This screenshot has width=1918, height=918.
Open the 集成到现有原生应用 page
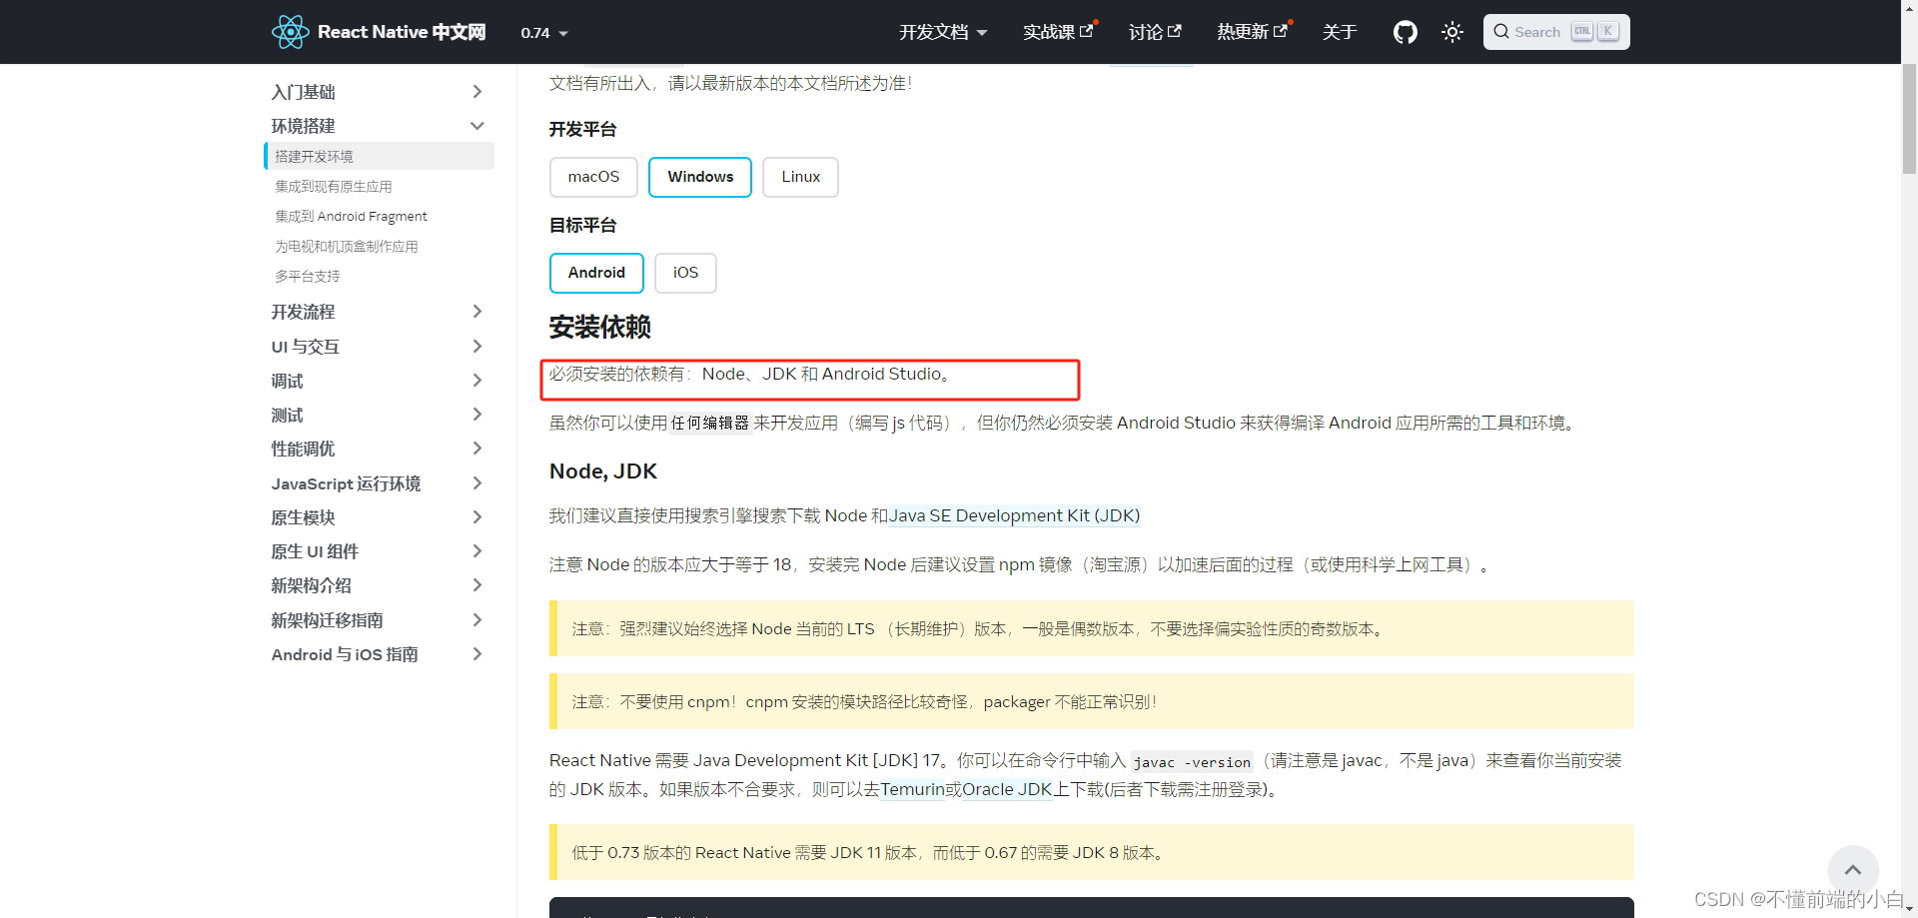tap(334, 187)
